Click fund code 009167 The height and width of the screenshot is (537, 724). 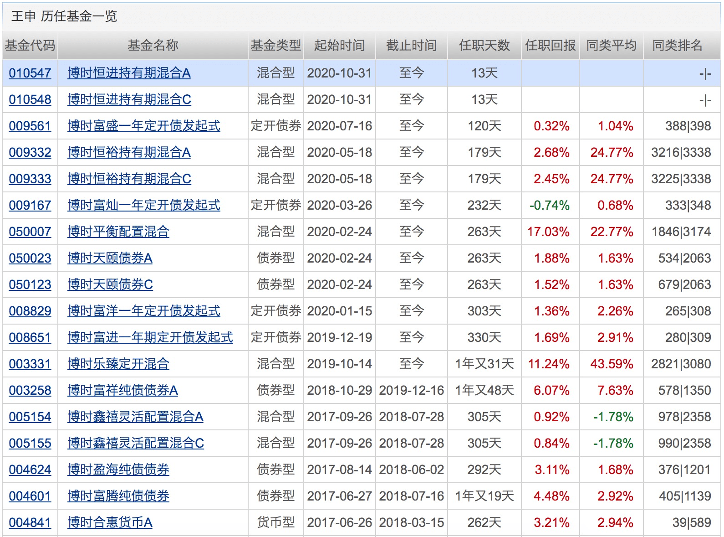tap(30, 205)
